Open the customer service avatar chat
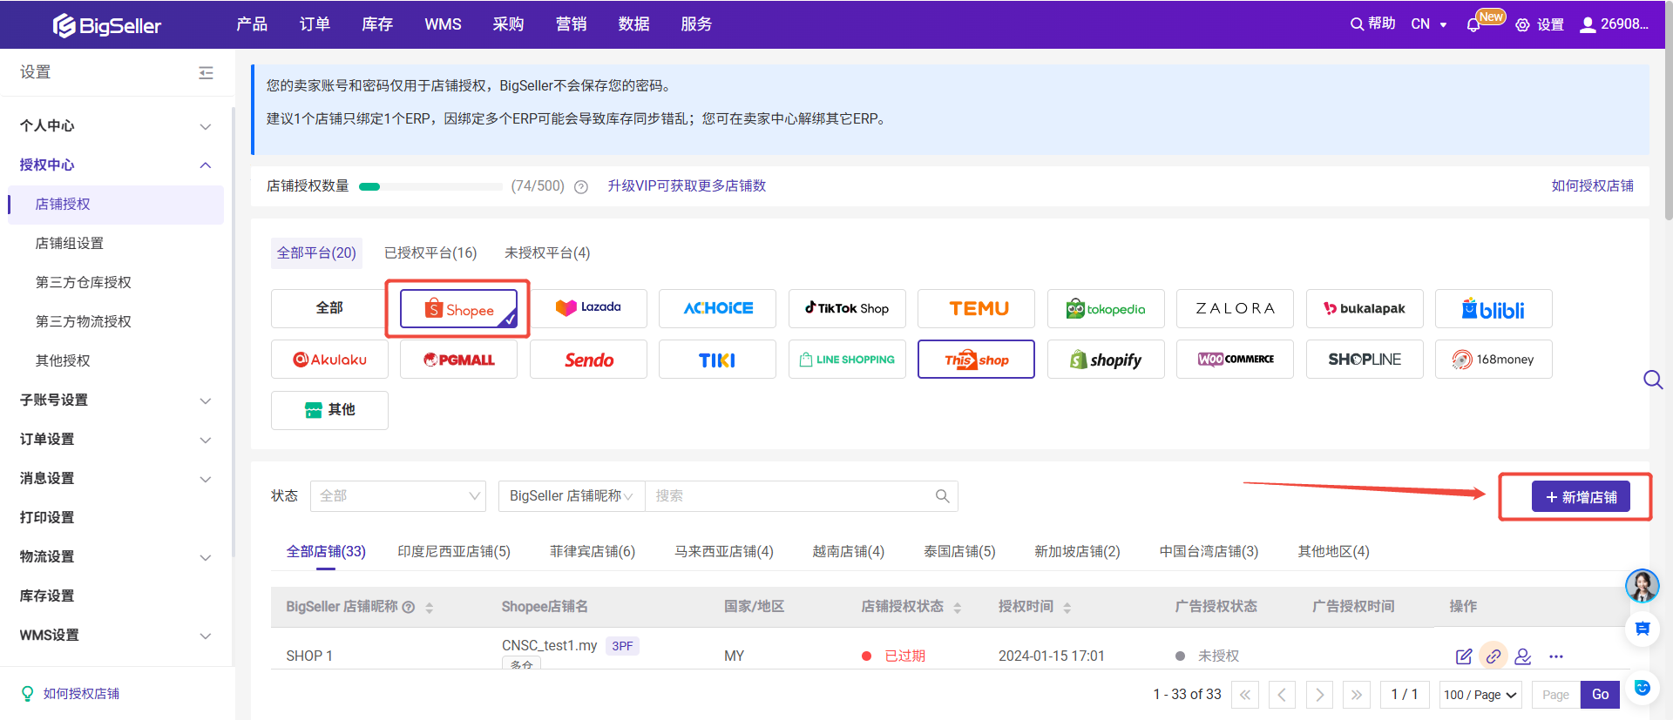 point(1642,586)
